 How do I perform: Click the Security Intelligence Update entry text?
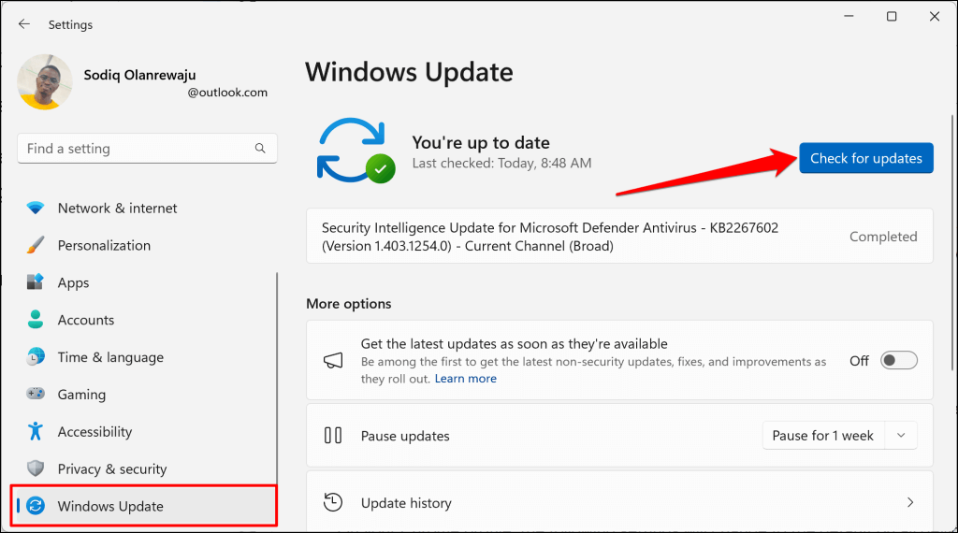pyautogui.click(x=550, y=237)
